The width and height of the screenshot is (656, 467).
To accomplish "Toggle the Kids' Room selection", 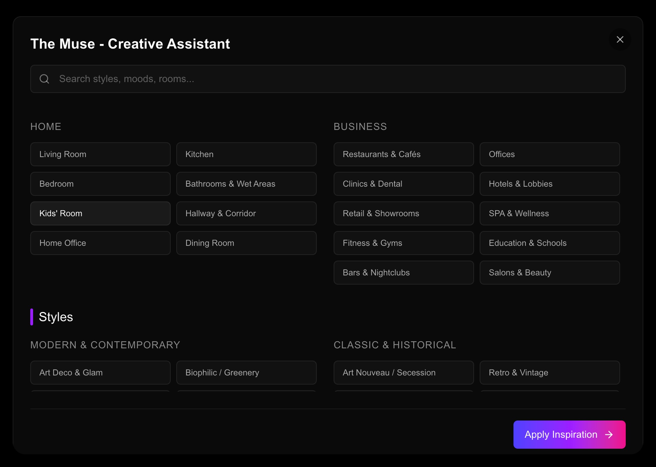I will tap(100, 213).
